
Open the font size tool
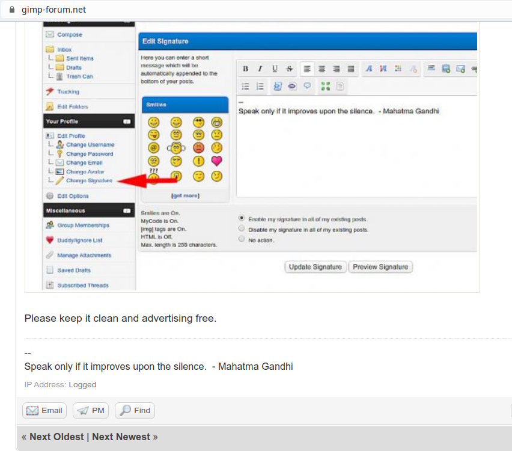point(383,69)
